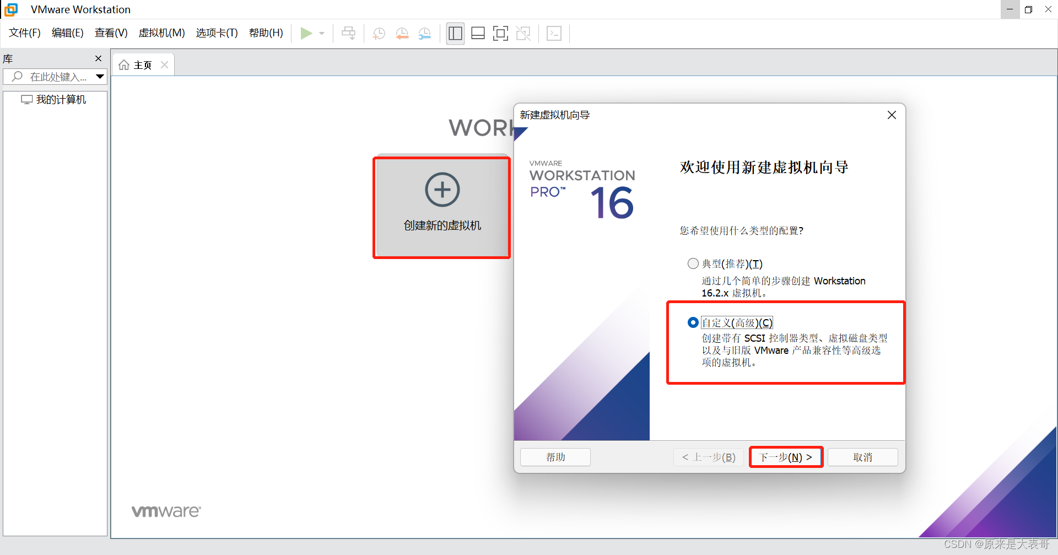Switch to the 主页 tab
The image size is (1058, 555).
pos(143,65)
